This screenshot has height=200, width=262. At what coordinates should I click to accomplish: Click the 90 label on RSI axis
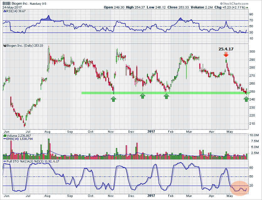[251, 14]
